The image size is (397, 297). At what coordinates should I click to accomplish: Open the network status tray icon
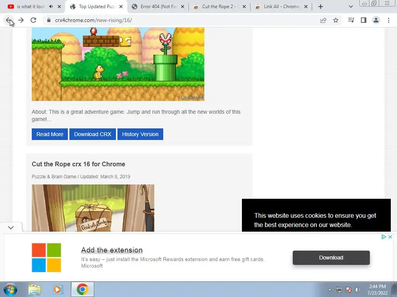[339, 290]
